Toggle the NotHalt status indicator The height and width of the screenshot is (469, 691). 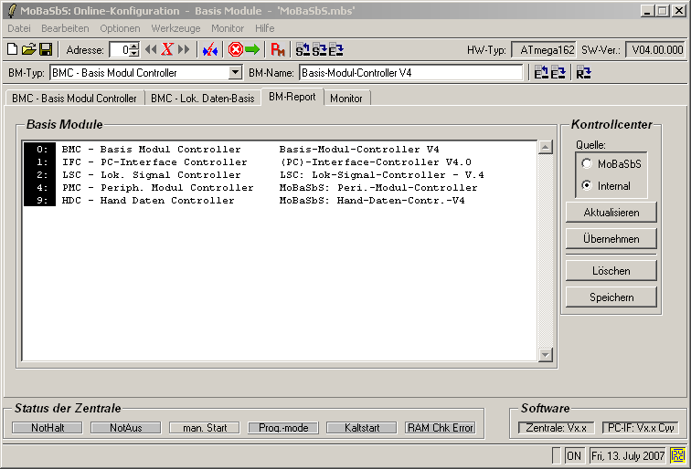[47, 427]
